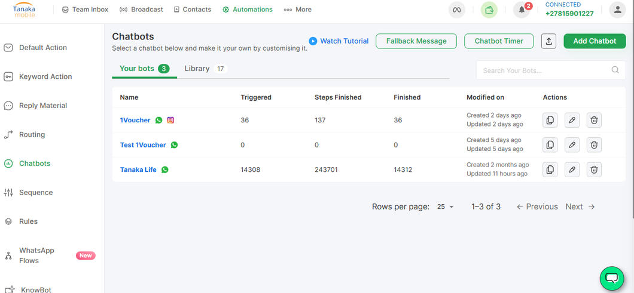634x293 pixels.
Task: Click WhatsApp icon beside Tanaka Life
Action: pos(165,169)
